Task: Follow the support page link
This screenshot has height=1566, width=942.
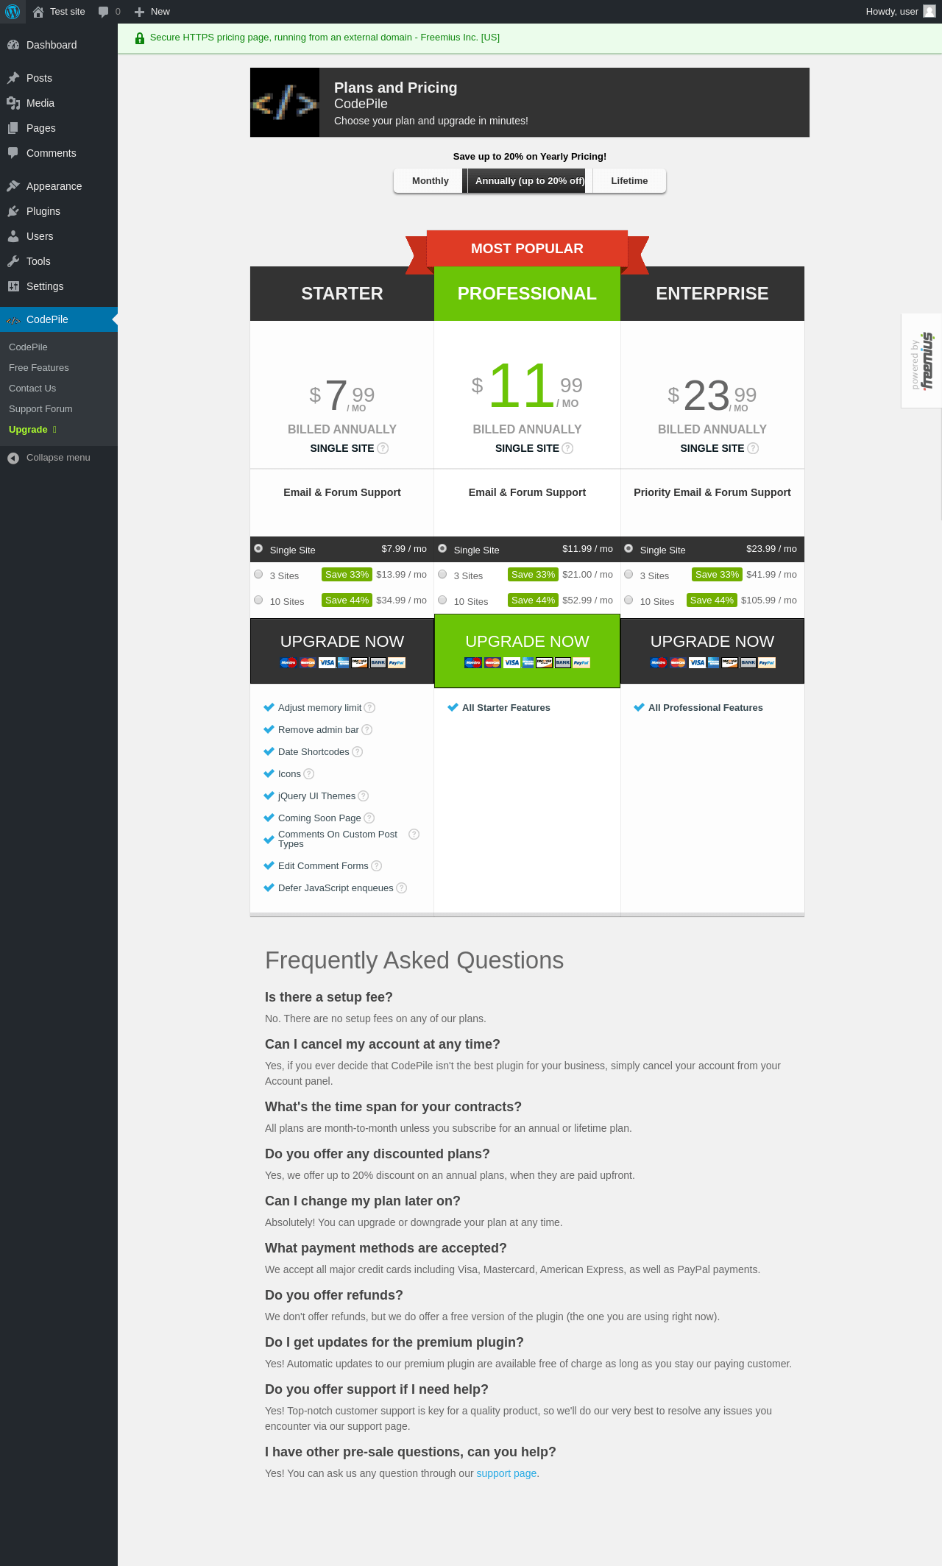Action: tap(506, 1473)
